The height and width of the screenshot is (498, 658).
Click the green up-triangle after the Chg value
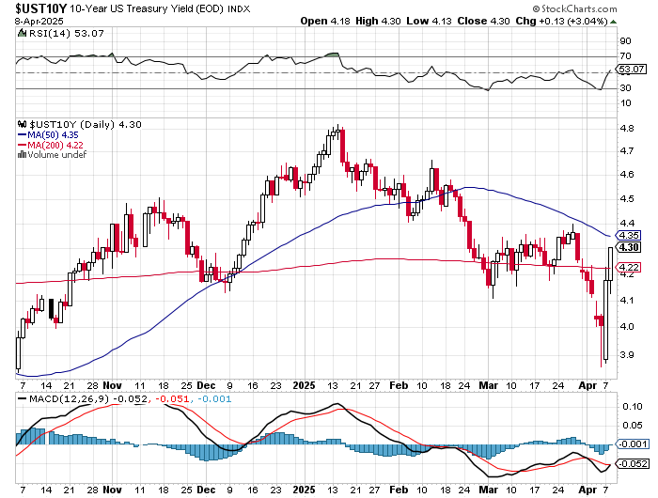[x=614, y=22]
